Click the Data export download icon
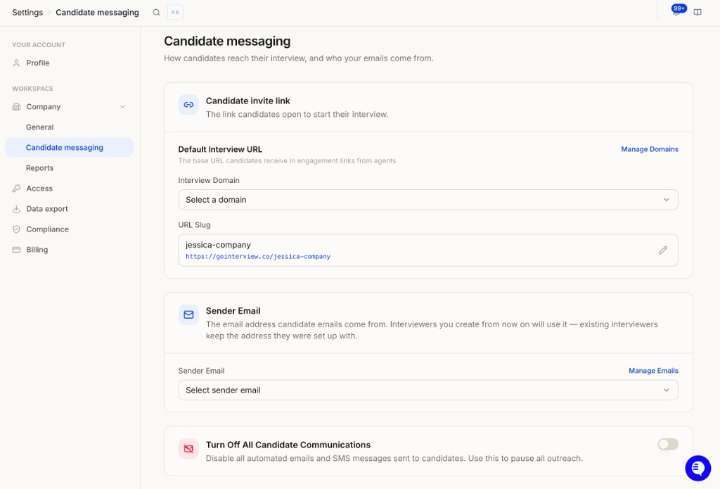 pos(17,209)
